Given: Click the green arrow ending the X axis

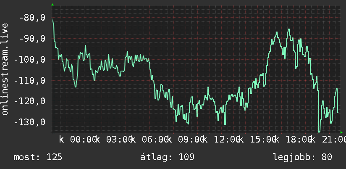Looking at the screenshot, I should (x=341, y=132).
